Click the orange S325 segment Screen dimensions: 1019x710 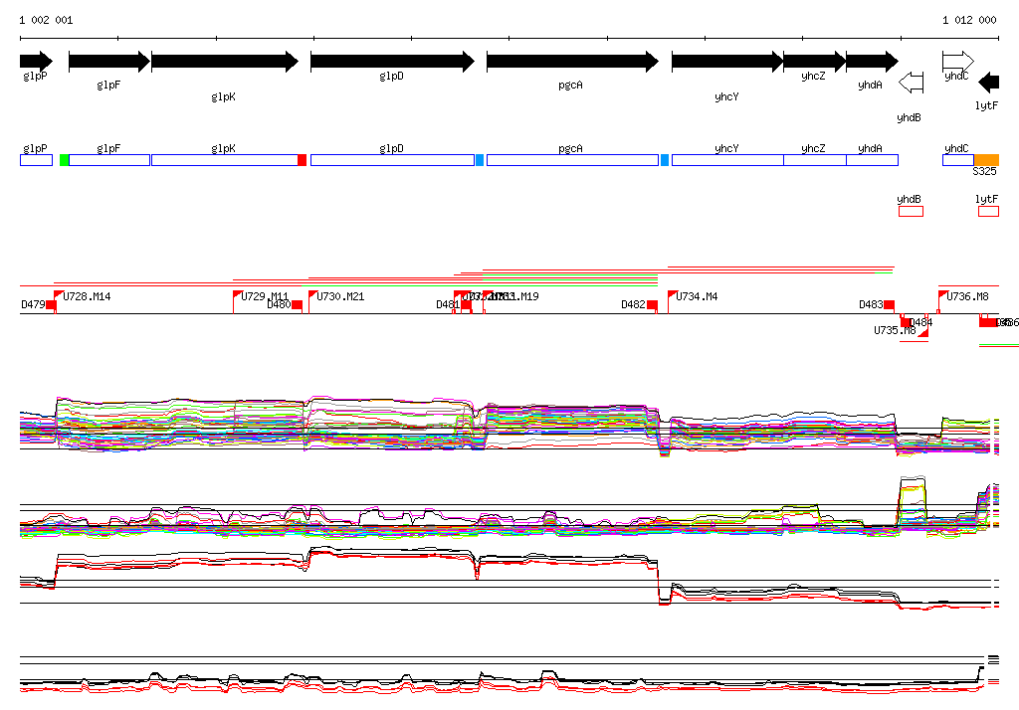click(986, 160)
